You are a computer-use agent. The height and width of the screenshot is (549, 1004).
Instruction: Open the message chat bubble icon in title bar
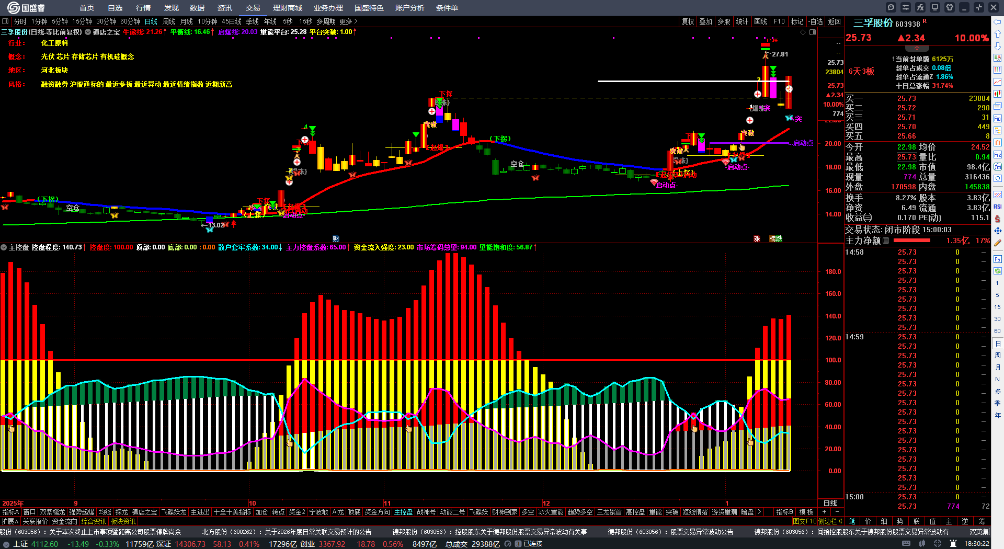pyautogui.click(x=891, y=7)
